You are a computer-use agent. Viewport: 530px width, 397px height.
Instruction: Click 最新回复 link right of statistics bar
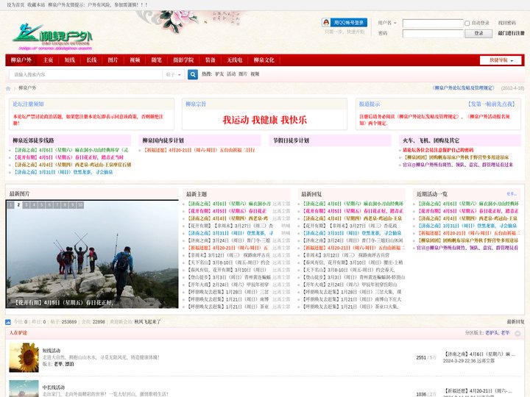coord(515,322)
